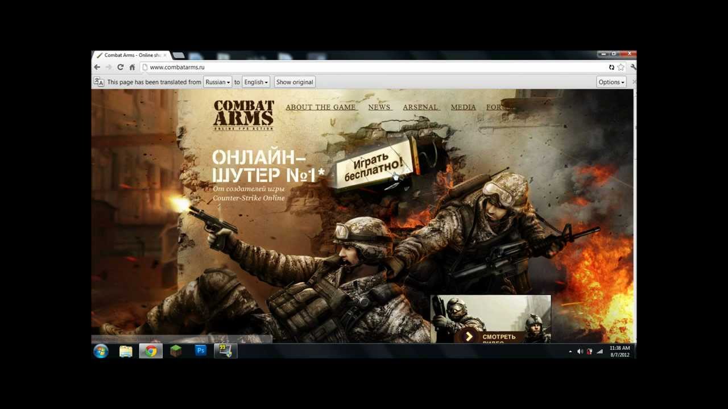The width and height of the screenshot is (728, 409).
Task: Open the Chrome wrench menu
Action: click(633, 67)
